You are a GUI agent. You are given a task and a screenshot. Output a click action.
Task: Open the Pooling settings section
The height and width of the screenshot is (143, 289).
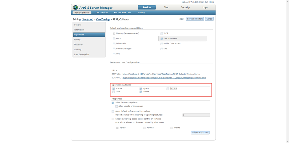[x=89, y=40]
